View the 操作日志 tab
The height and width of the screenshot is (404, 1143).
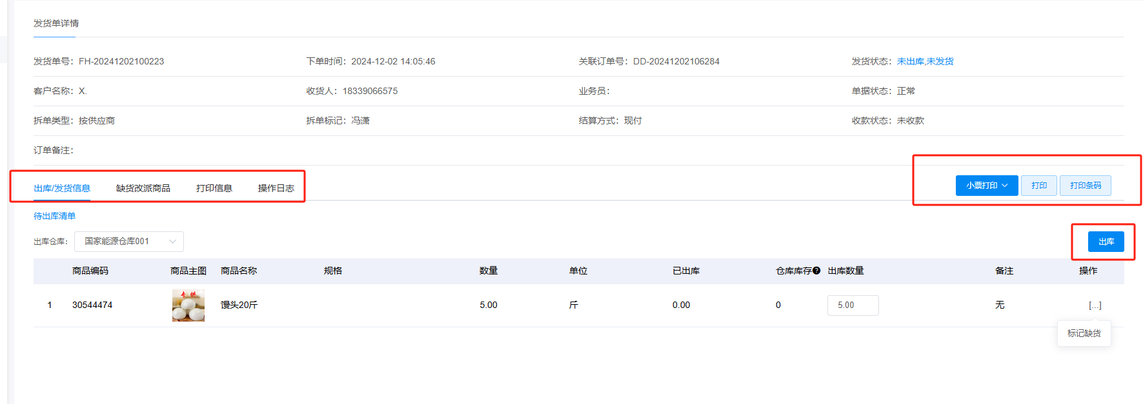click(276, 188)
